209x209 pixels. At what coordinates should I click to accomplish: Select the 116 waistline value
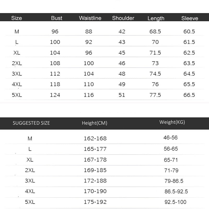point(89,95)
